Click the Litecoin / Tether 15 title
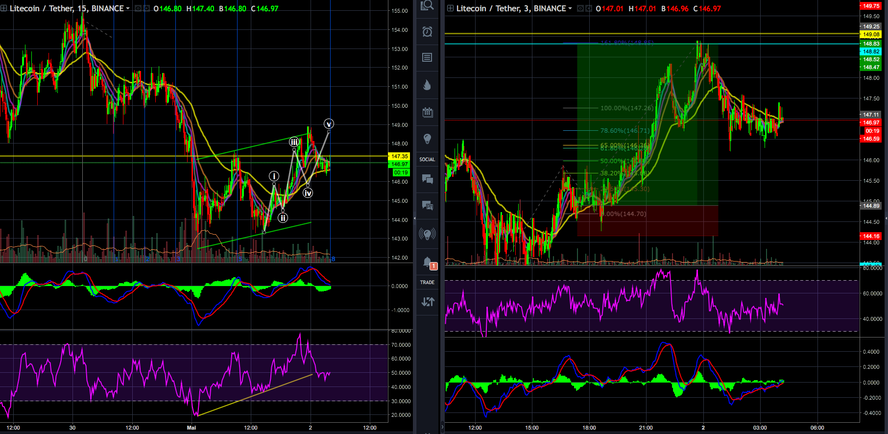Screen dimensions: 888x434 (x=67, y=8)
